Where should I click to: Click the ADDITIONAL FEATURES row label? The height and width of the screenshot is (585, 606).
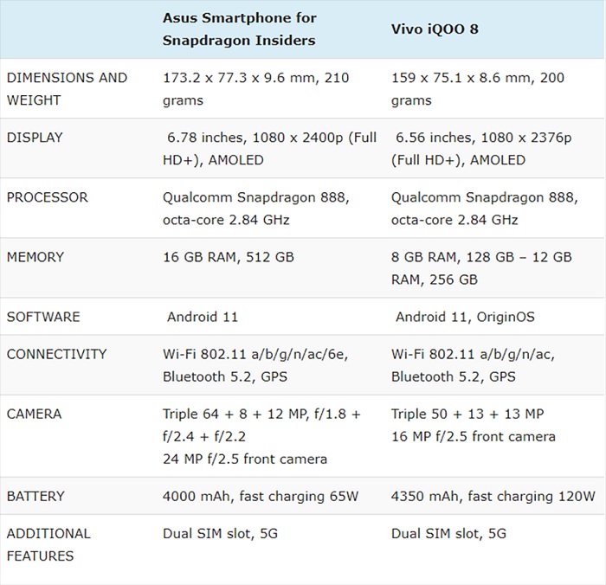tap(48, 545)
